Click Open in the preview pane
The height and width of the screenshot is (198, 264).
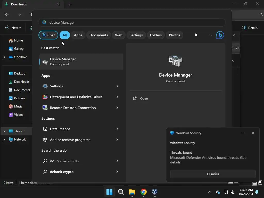(144, 98)
